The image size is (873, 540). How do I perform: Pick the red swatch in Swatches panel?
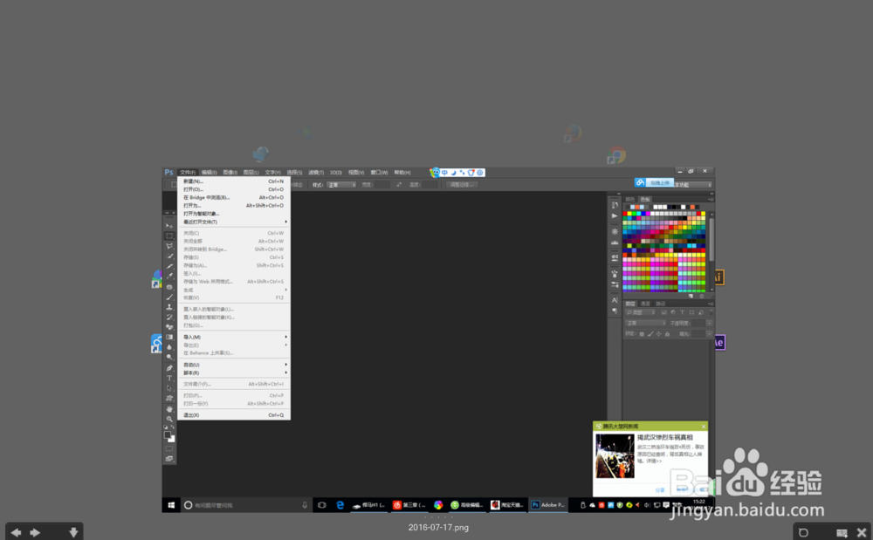[x=625, y=214]
